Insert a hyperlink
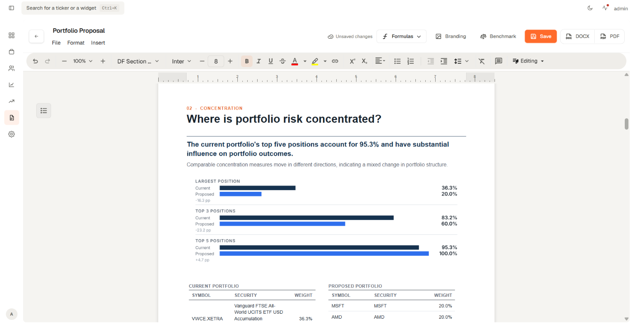 pyautogui.click(x=335, y=61)
